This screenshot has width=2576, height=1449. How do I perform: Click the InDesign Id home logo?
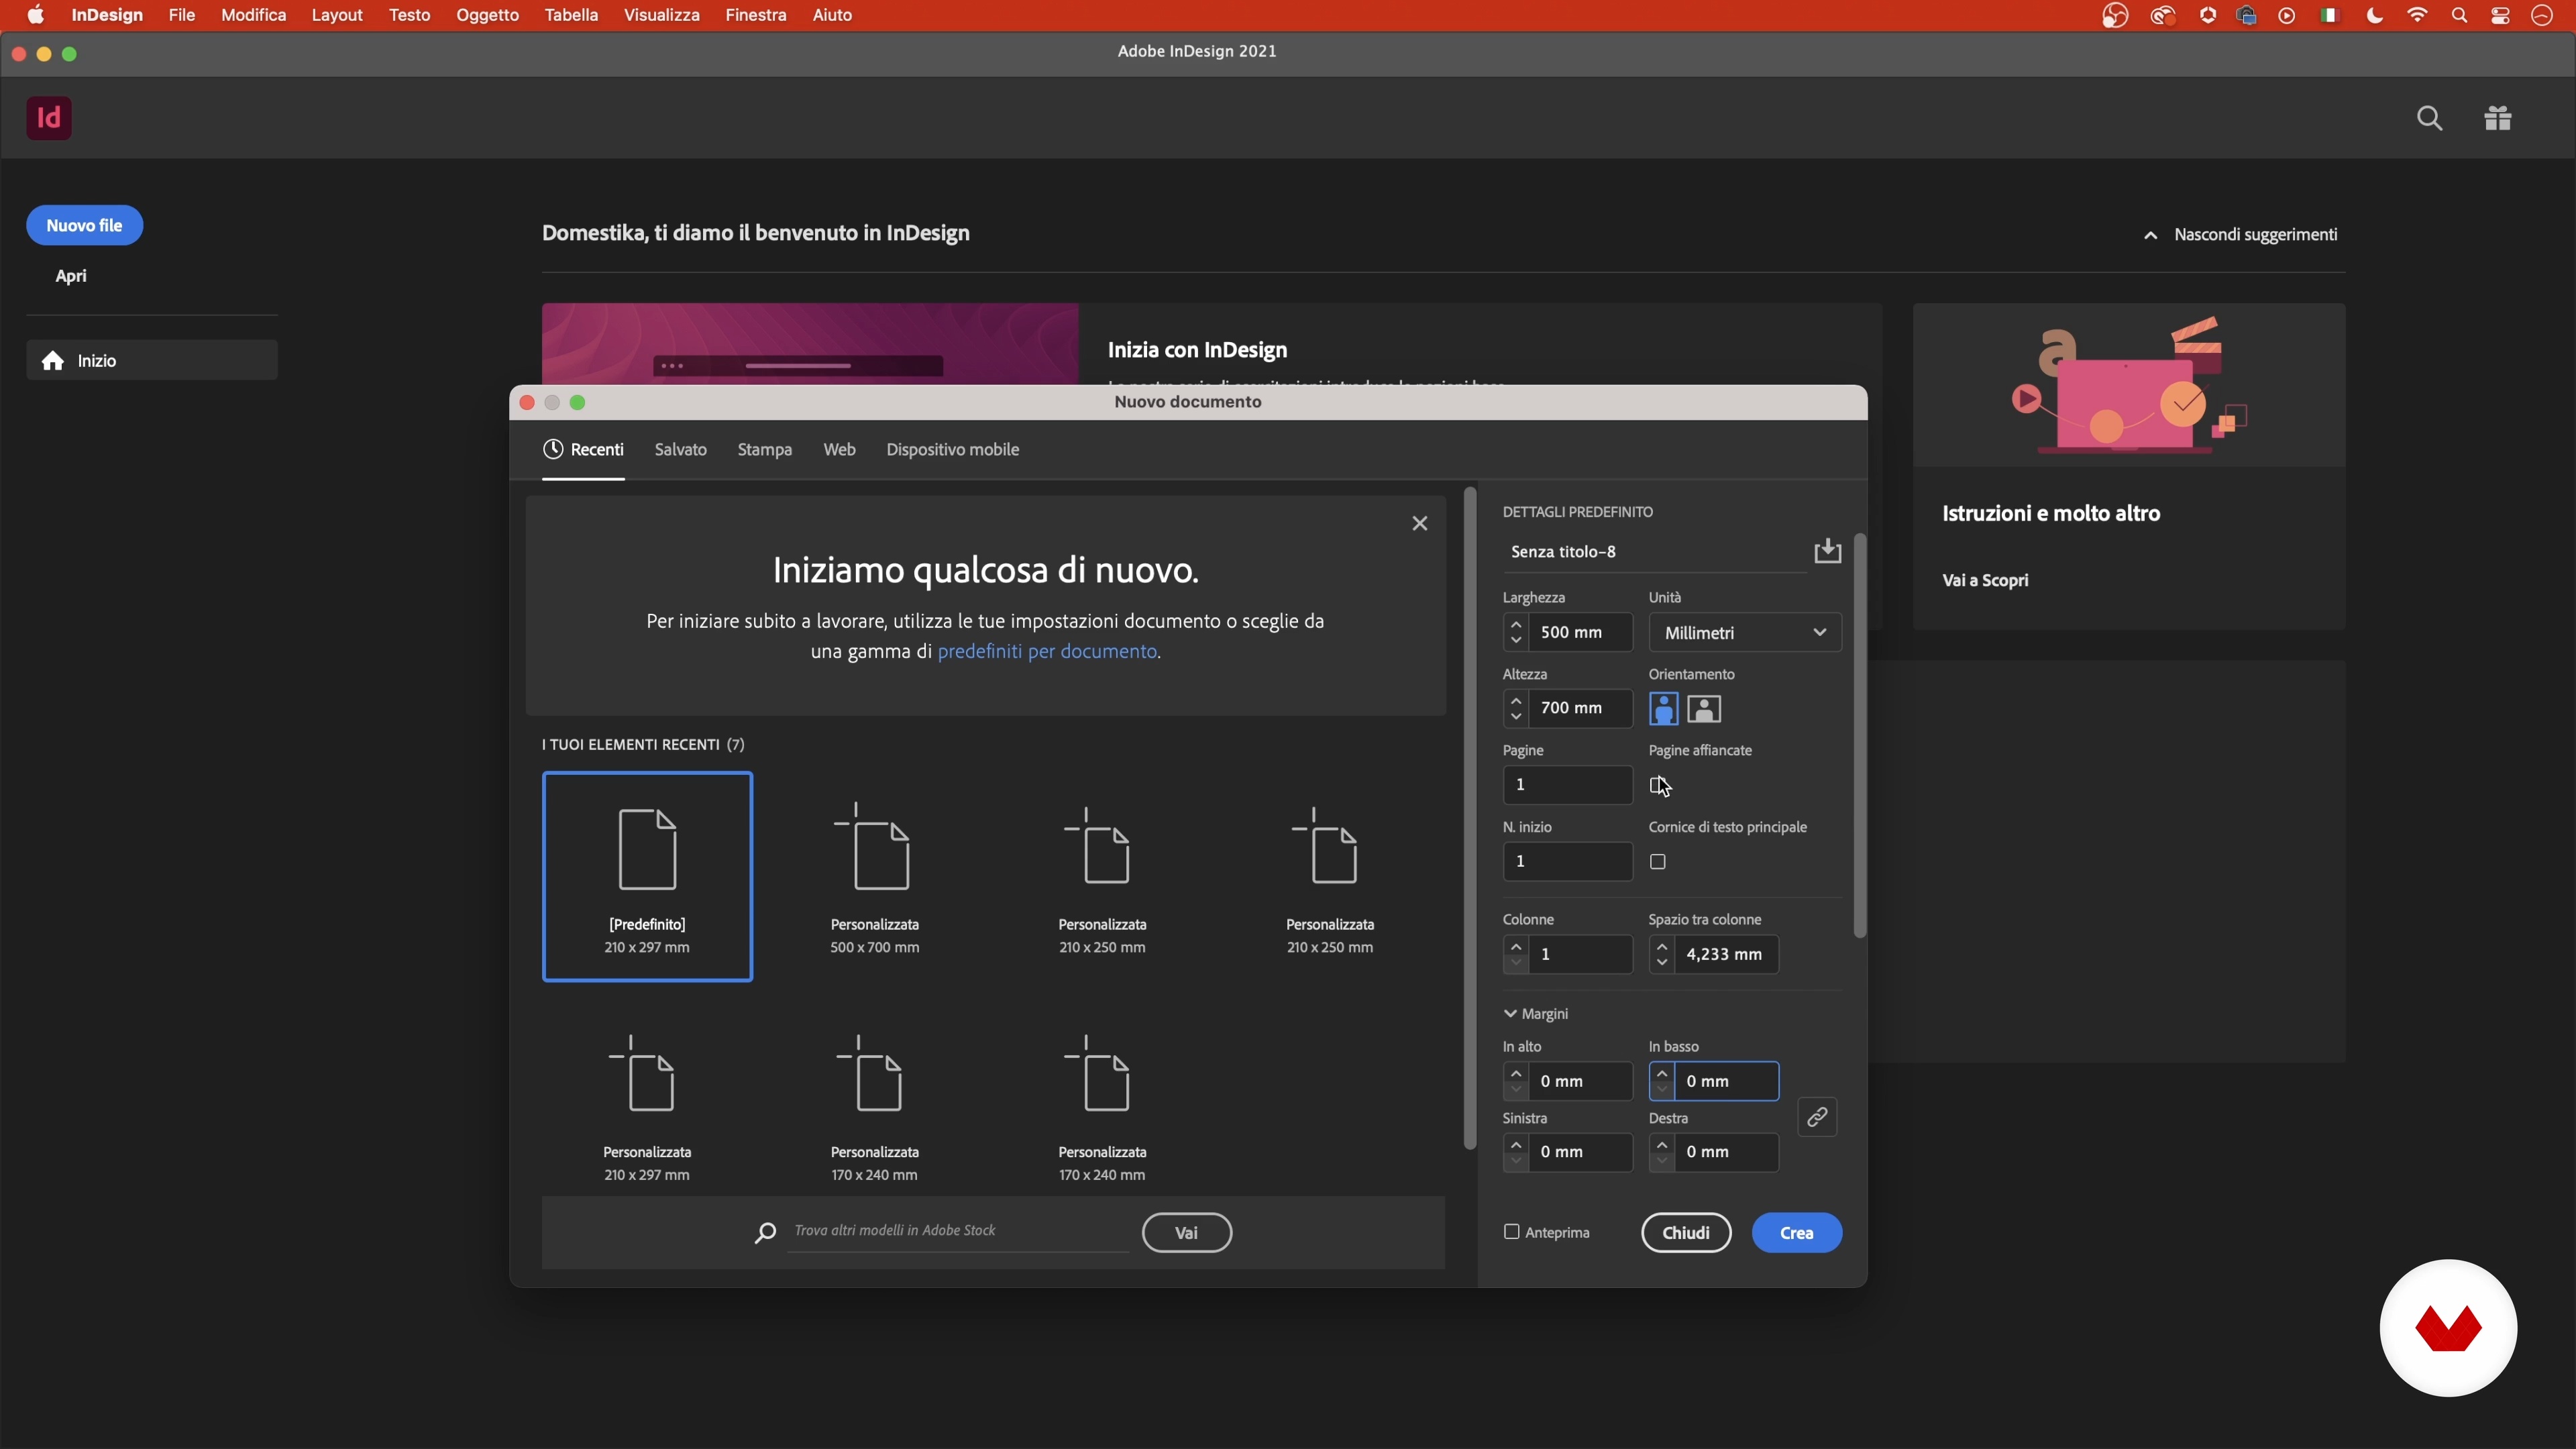[x=48, y=118]
